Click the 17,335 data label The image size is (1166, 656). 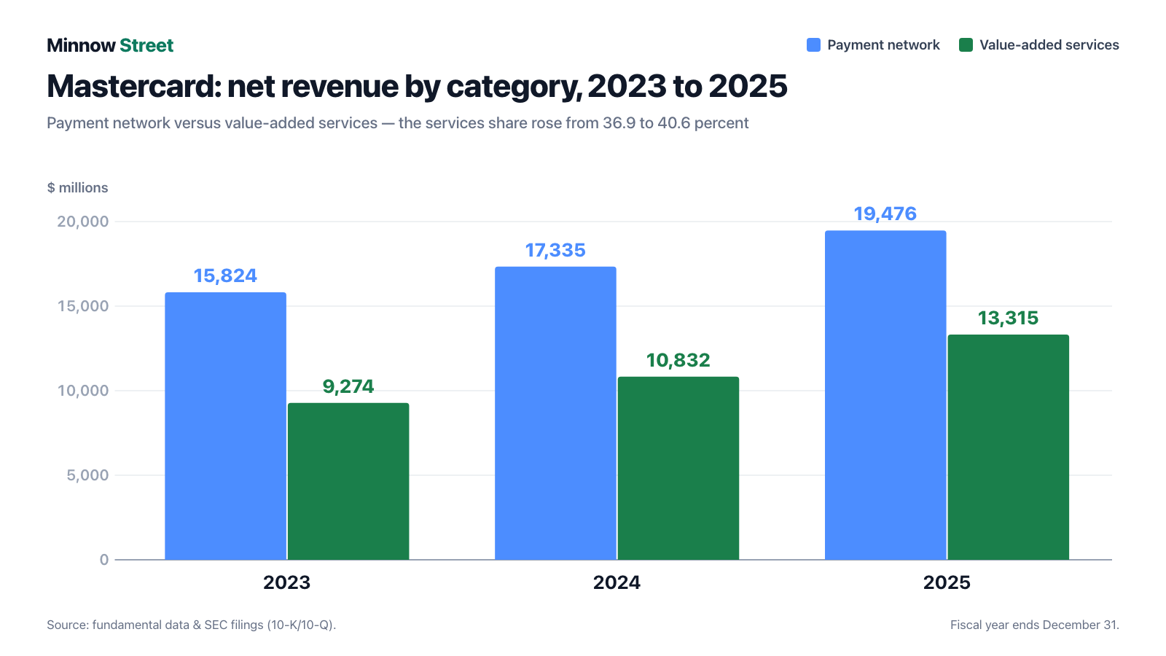(x=555, y=251)
